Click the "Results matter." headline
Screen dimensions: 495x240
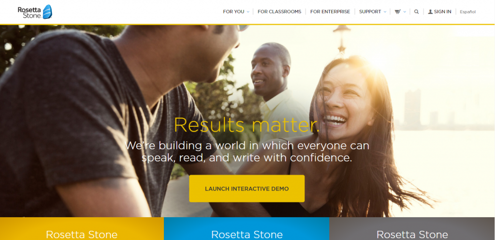pyautogui.click(x=247, y=125)
